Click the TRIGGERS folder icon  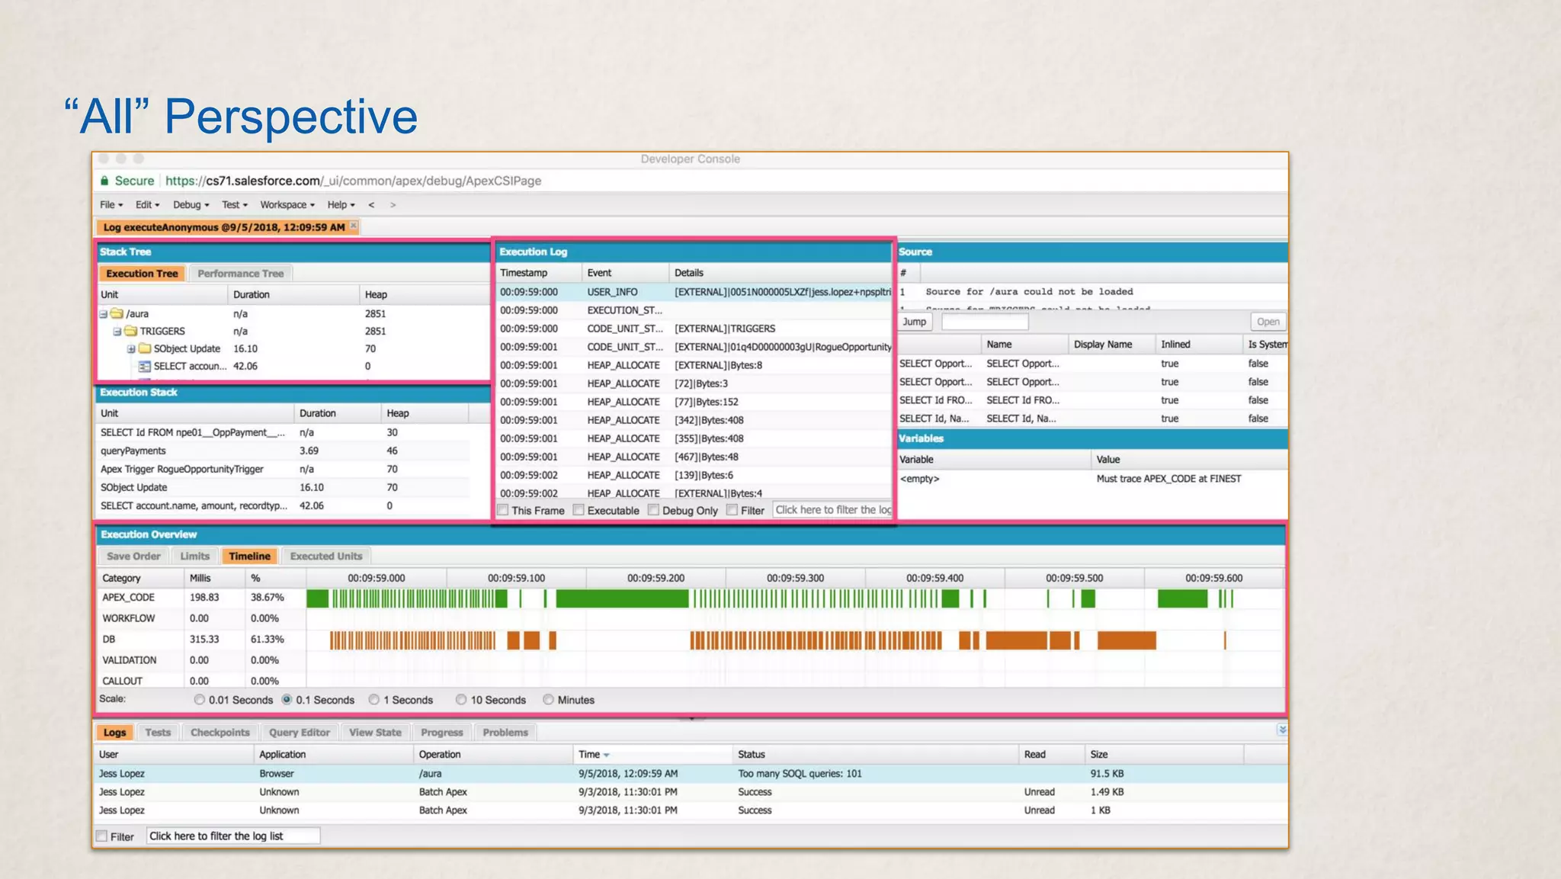click(x=130, y=331)
